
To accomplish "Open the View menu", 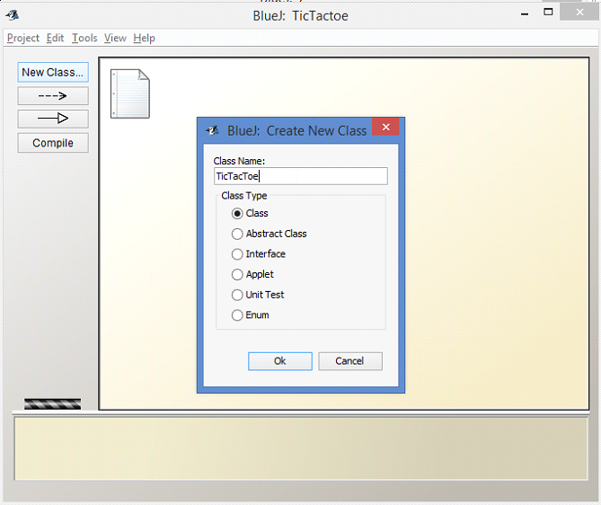I will pyautogui.click(x=115, y=38).
